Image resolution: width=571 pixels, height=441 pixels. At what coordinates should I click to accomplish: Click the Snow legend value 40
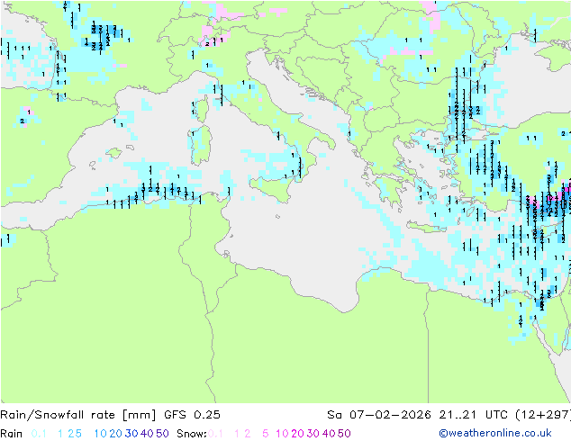329,434
